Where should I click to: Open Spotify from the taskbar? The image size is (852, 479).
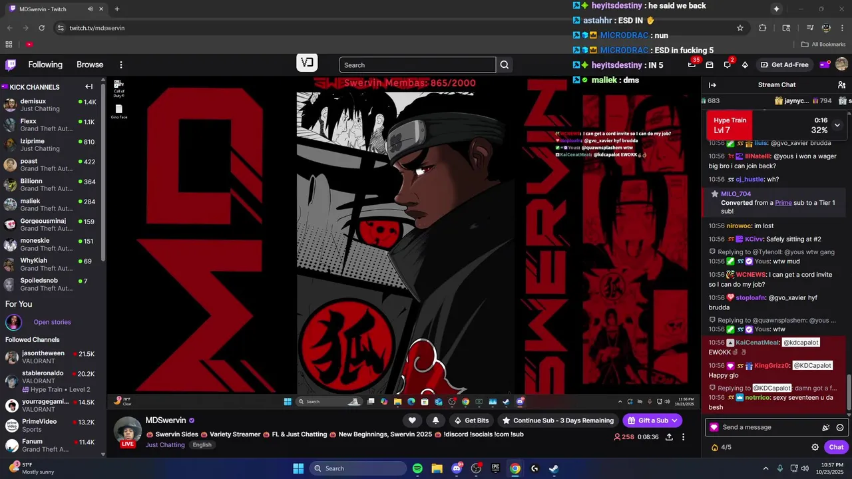(x=417, y=468)
